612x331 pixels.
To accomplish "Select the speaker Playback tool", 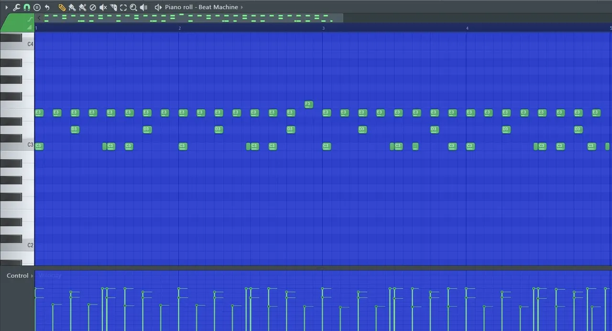I will 144,7.
